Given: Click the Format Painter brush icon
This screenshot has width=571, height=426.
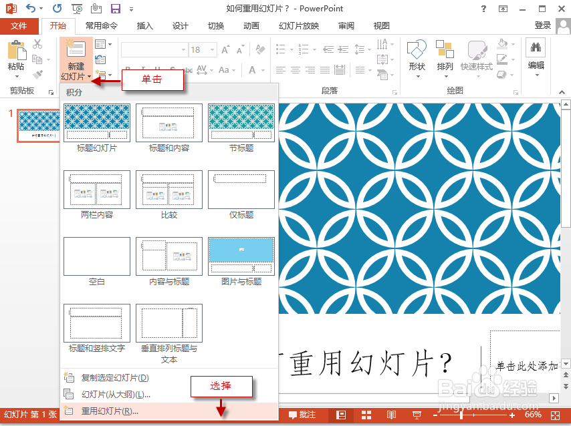Looking at the screenshot, I should [37, 74].
